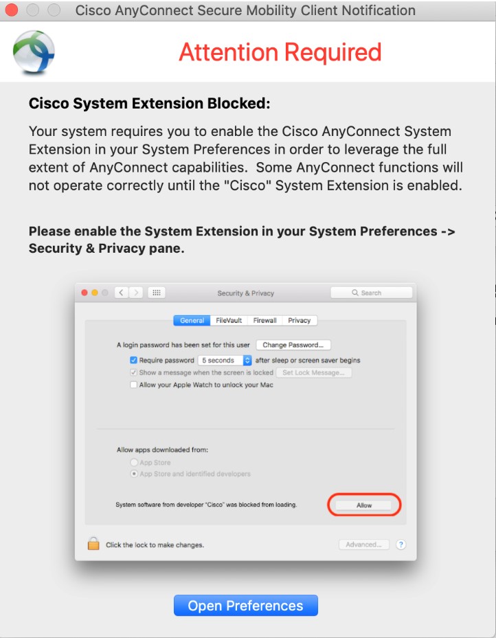The height and width of the screenshot is (638, 496).
Task: Click the search magnifier field
Action: click(x=371, y=293)
